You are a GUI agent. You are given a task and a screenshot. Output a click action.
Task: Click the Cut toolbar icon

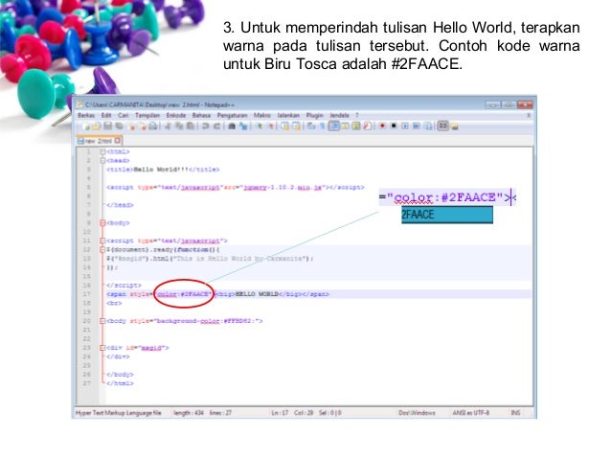pyautogui.click(x=168, y=126)
